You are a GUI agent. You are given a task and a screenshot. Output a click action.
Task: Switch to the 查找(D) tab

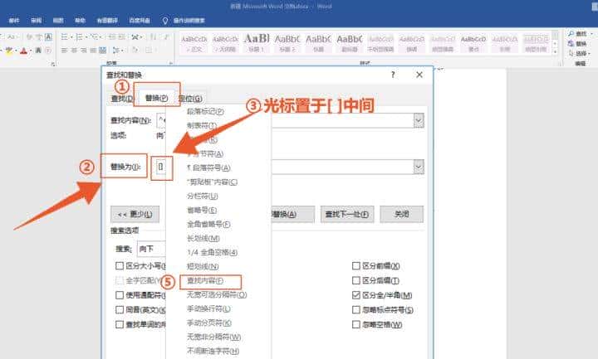point(122,99)
